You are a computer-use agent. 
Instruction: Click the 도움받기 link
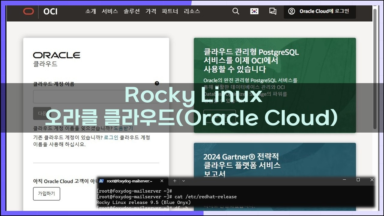(123, 128)
